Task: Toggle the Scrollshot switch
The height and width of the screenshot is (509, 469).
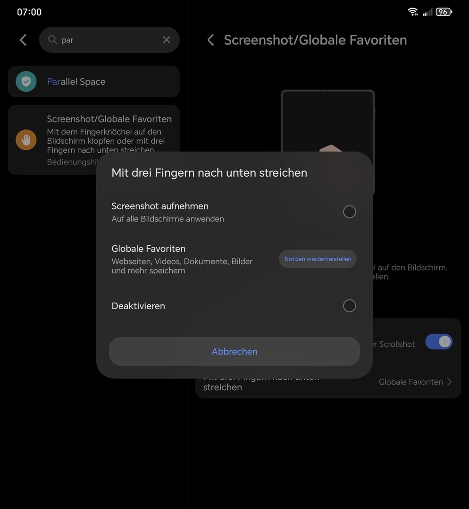Action: [x=438, y=342]
